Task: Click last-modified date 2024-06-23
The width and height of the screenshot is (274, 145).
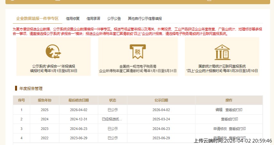Action: (x=79, y=129)
